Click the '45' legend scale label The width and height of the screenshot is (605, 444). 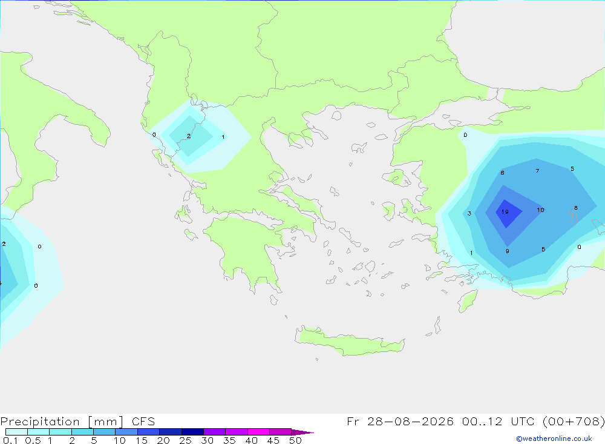pos(273,440)
